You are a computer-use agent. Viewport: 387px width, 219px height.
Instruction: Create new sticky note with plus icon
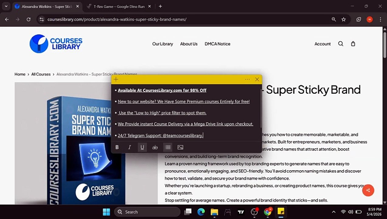click(x=116, y=79)
